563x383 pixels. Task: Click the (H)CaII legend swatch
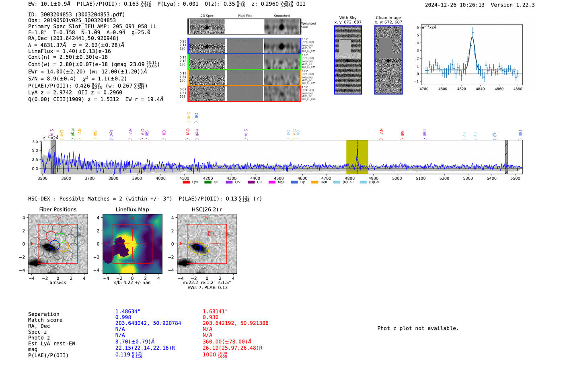pos(363,182)
